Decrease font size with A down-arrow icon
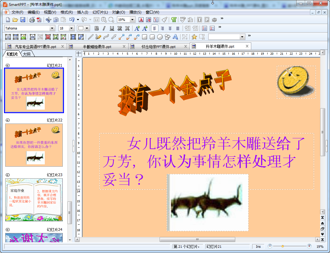Screen dimensions: 330x253 (145, 28)
